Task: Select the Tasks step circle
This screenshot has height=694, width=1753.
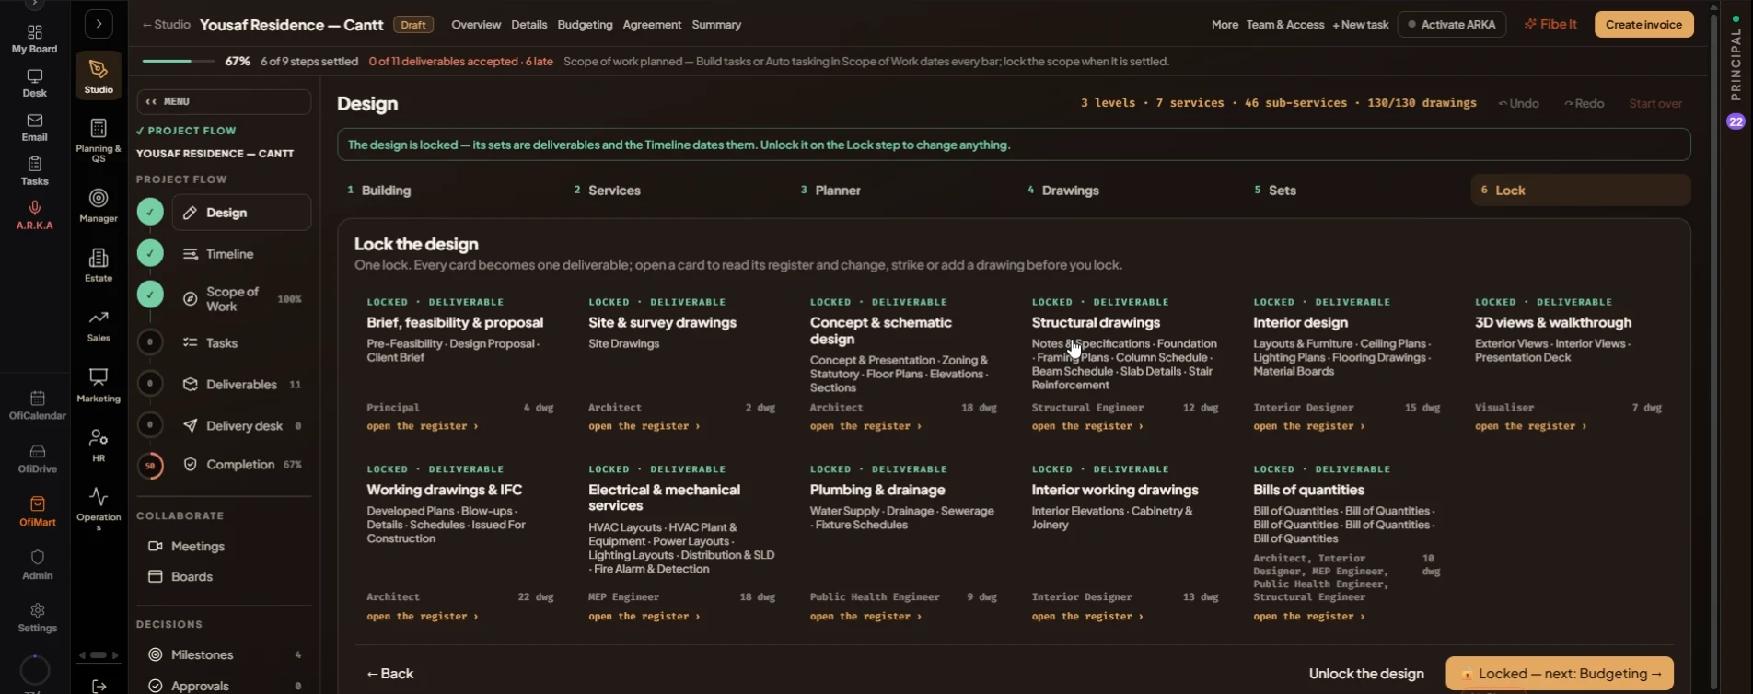Action: click(150, 342)
